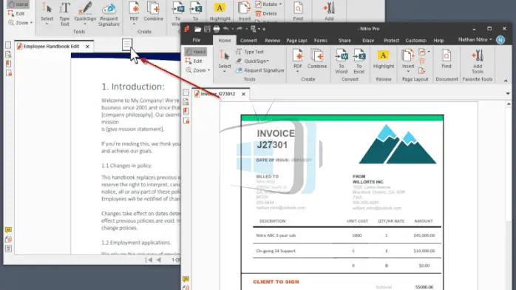Click 'CLIENT TO SIGN' text in invoice
Viewport: 516px width, 290px height.
coord(276,282)
